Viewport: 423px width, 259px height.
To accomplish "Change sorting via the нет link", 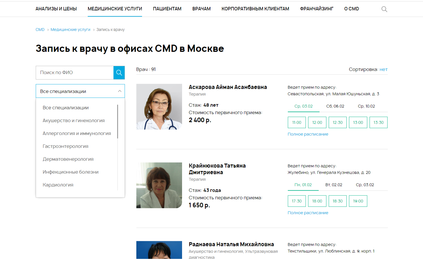I will point(384,69).
